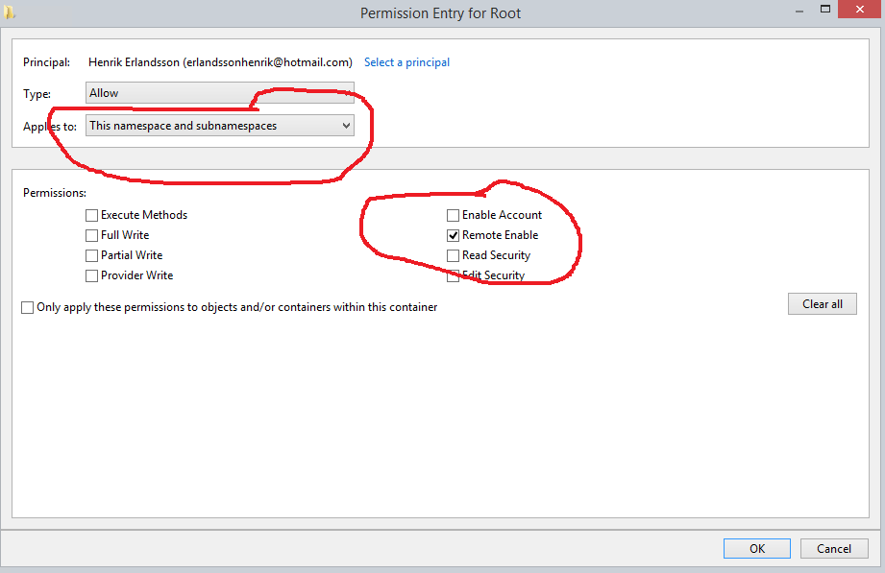Viewport: 885px width, 573px height.
Task: Minimize the Permission Entry window
Action: (799, 9)
